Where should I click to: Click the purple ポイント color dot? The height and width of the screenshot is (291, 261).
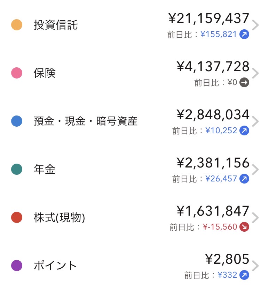[17, 266]
